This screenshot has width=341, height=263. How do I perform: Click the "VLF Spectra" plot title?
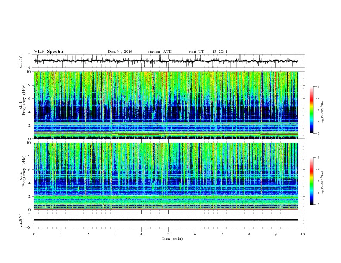49,52
